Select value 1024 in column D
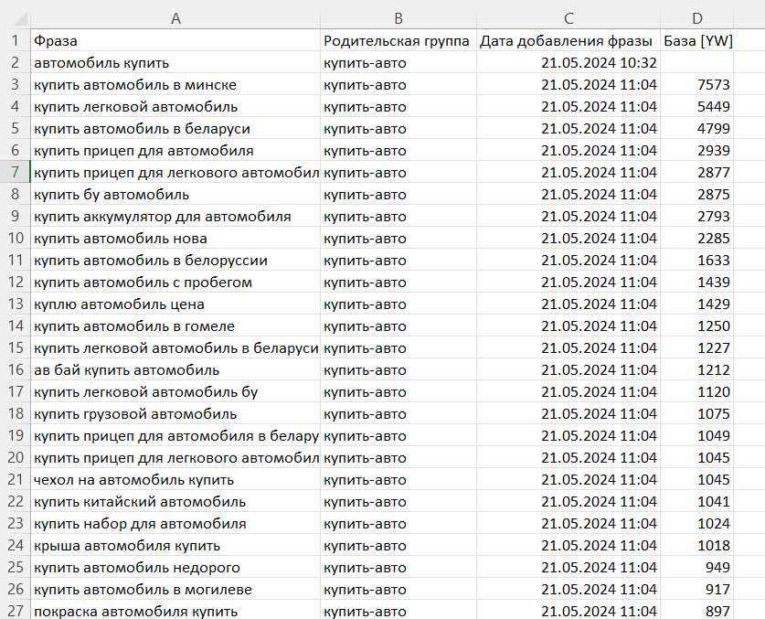 (x=696, y=524)
